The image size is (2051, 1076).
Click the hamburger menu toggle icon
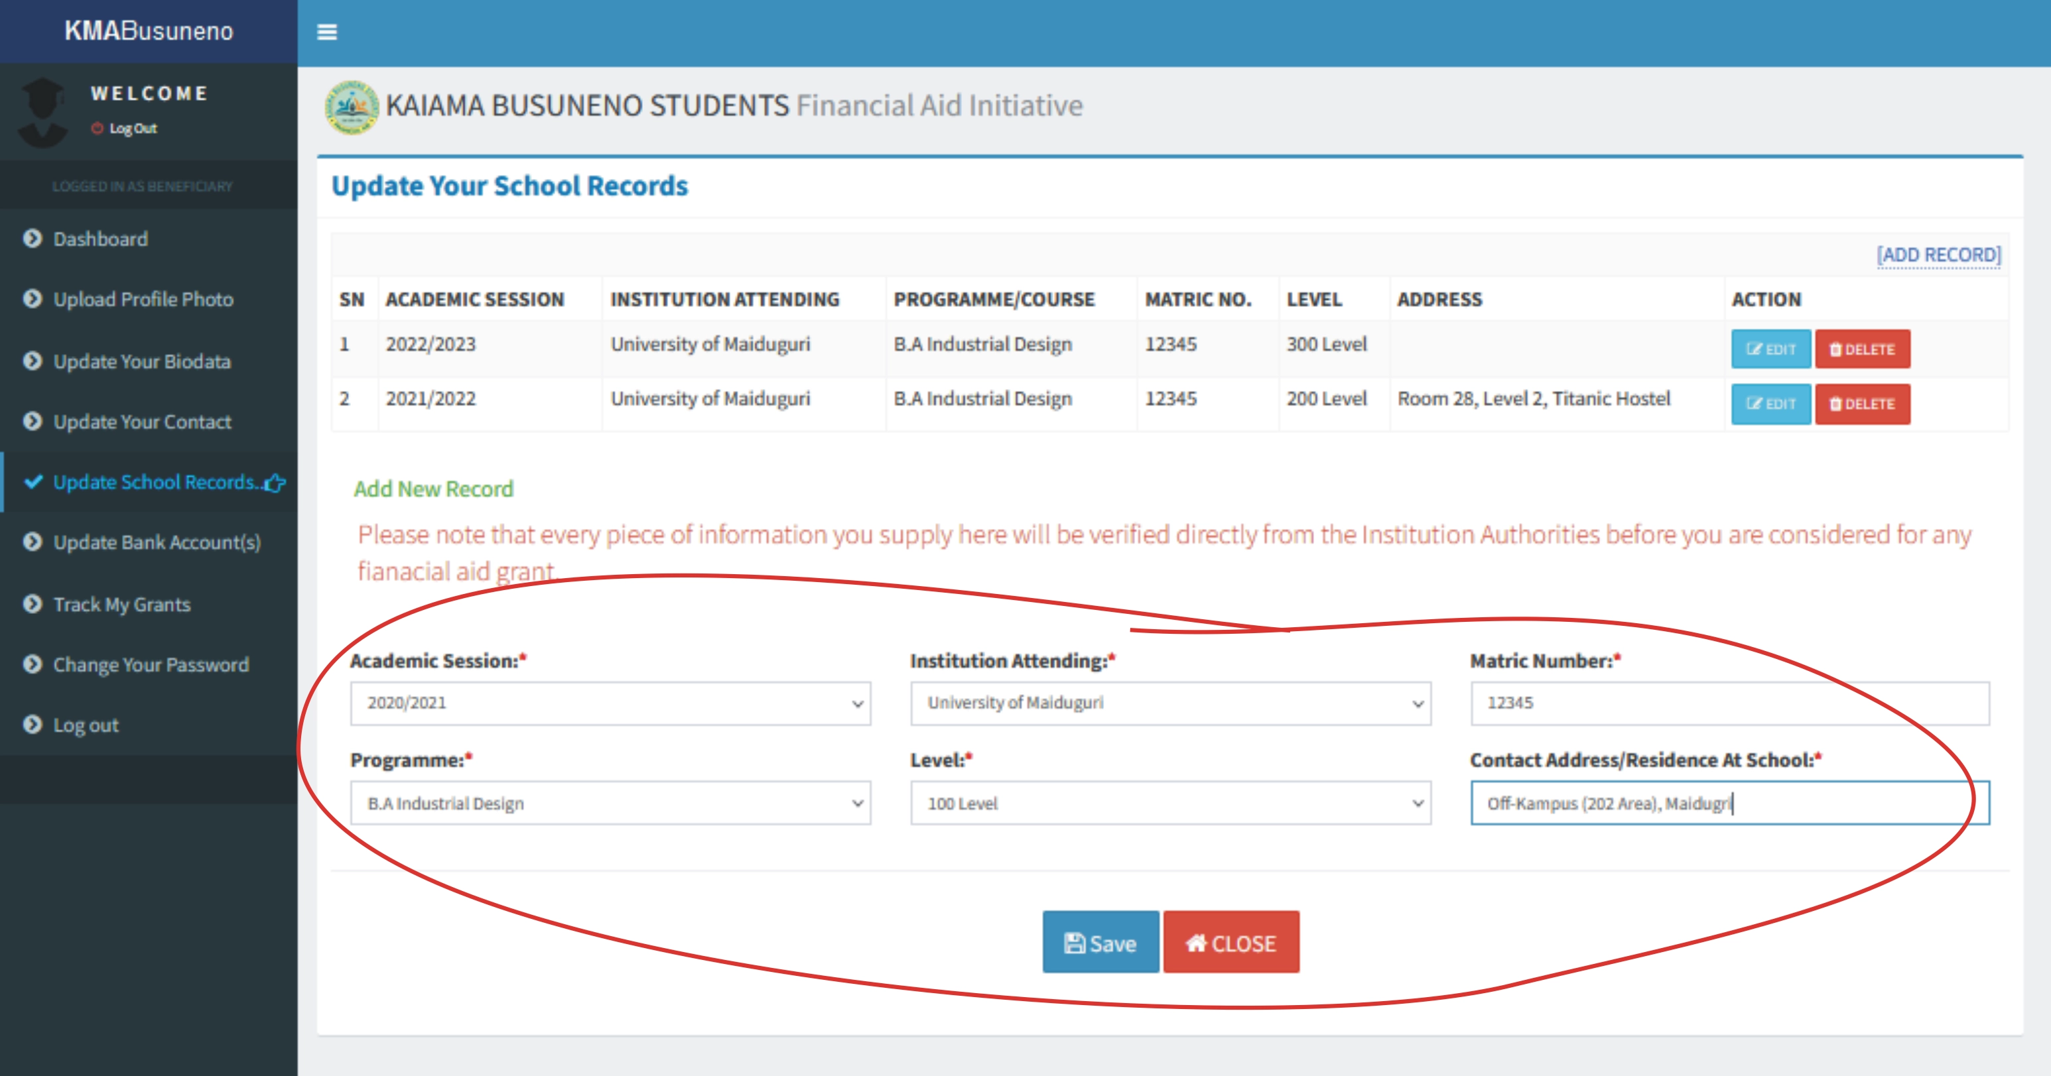click(x=326, y=32)
